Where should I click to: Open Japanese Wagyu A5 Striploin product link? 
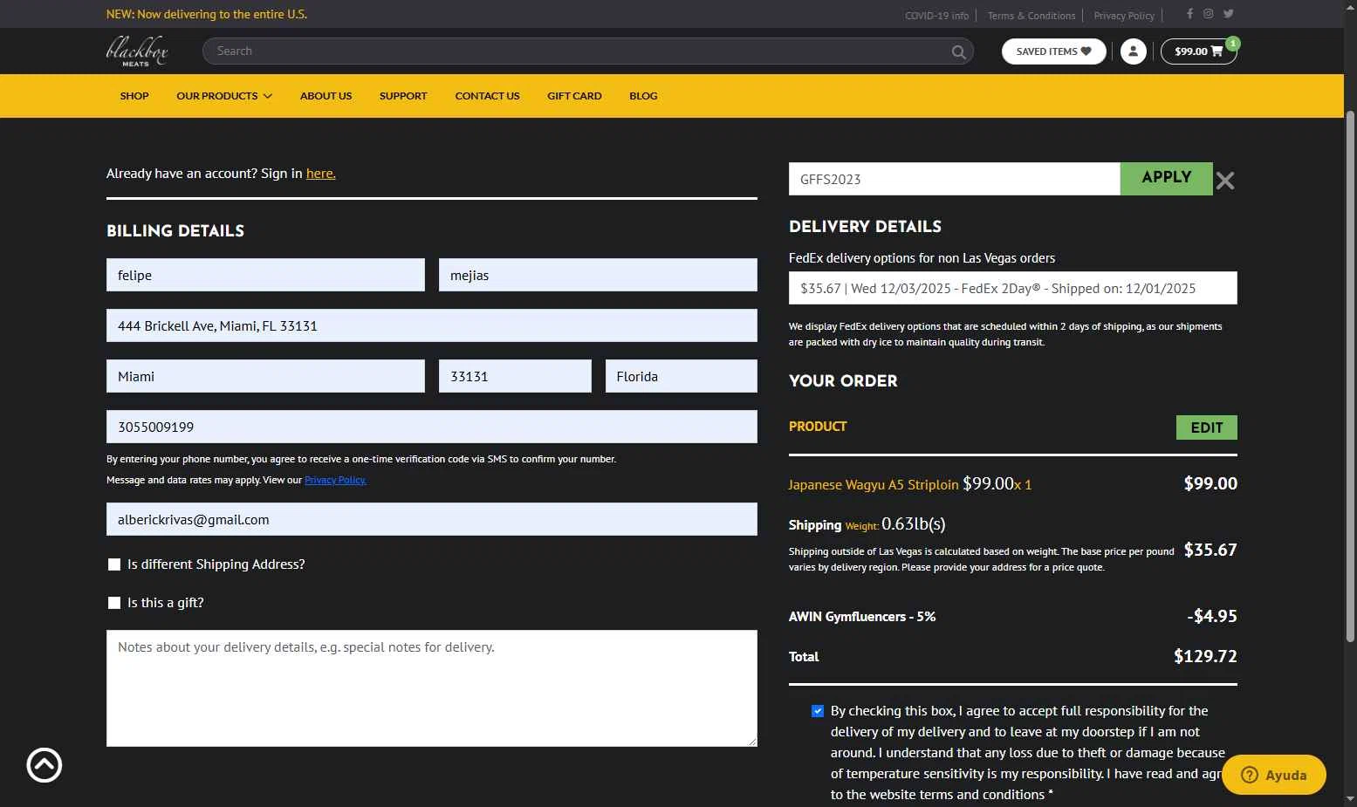[x=873, y=484]
